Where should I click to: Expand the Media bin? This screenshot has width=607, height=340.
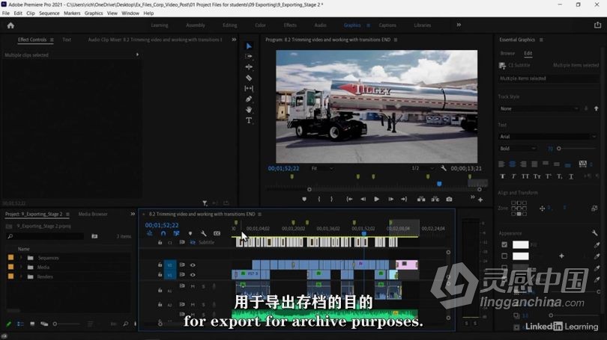click(21, 267)
